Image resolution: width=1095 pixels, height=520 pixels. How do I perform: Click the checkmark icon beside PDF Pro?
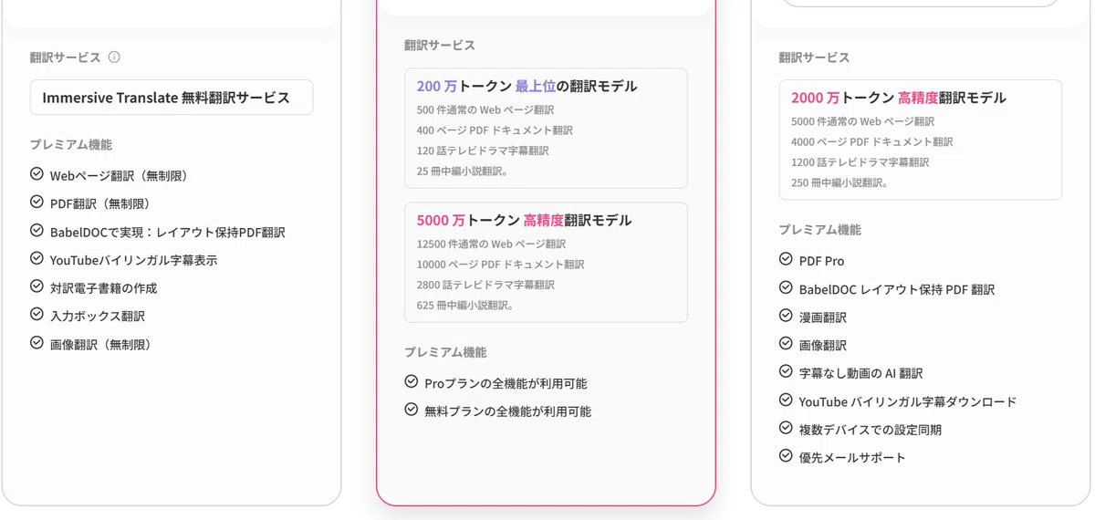[786, 259]
